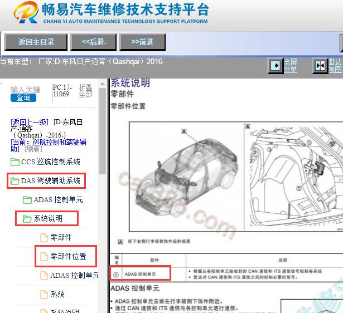Go forward with the >>前进 button

(142, 42)
